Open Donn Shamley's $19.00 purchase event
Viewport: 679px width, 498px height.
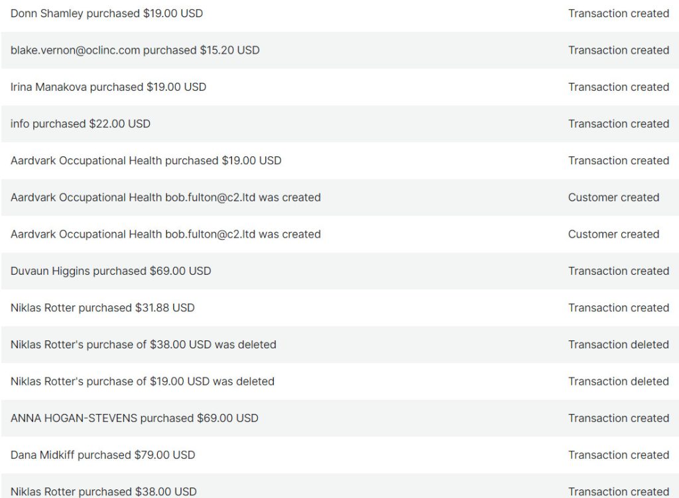click(107, 13)
